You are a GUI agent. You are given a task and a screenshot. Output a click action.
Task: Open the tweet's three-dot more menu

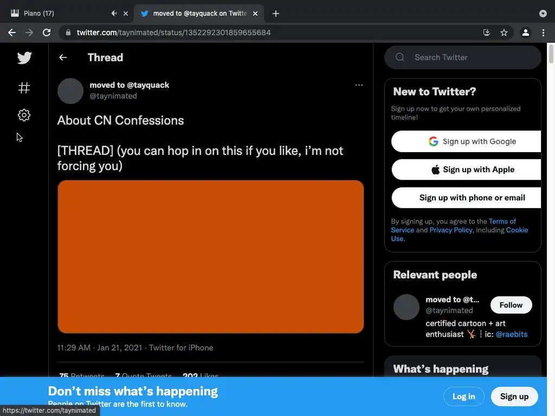(x=359, y=85)
